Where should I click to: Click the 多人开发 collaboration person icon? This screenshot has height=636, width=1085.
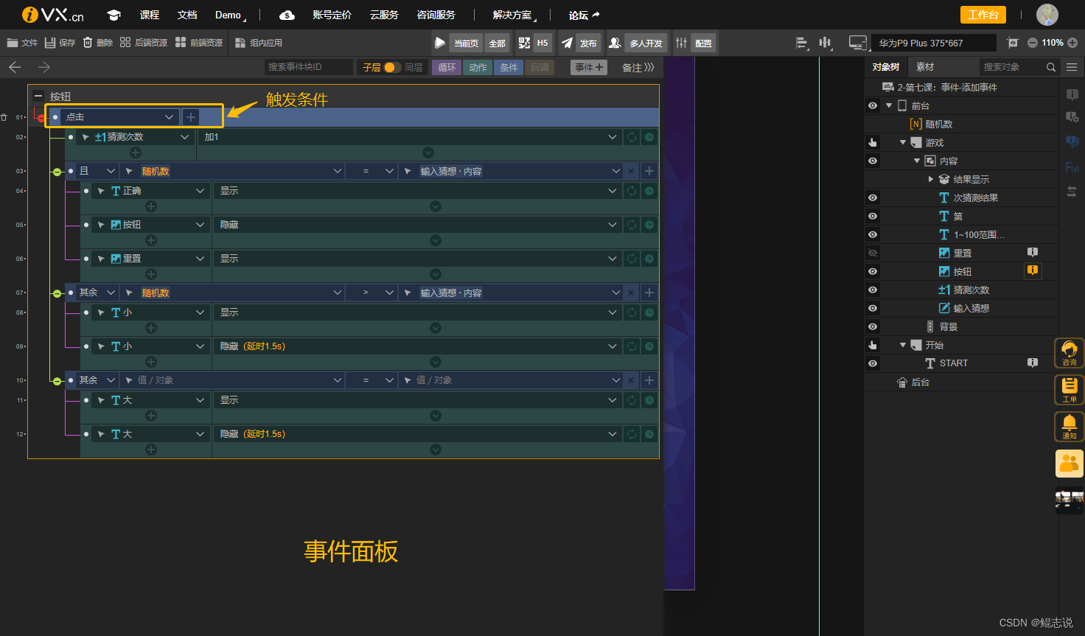click(x=615, y=43)
